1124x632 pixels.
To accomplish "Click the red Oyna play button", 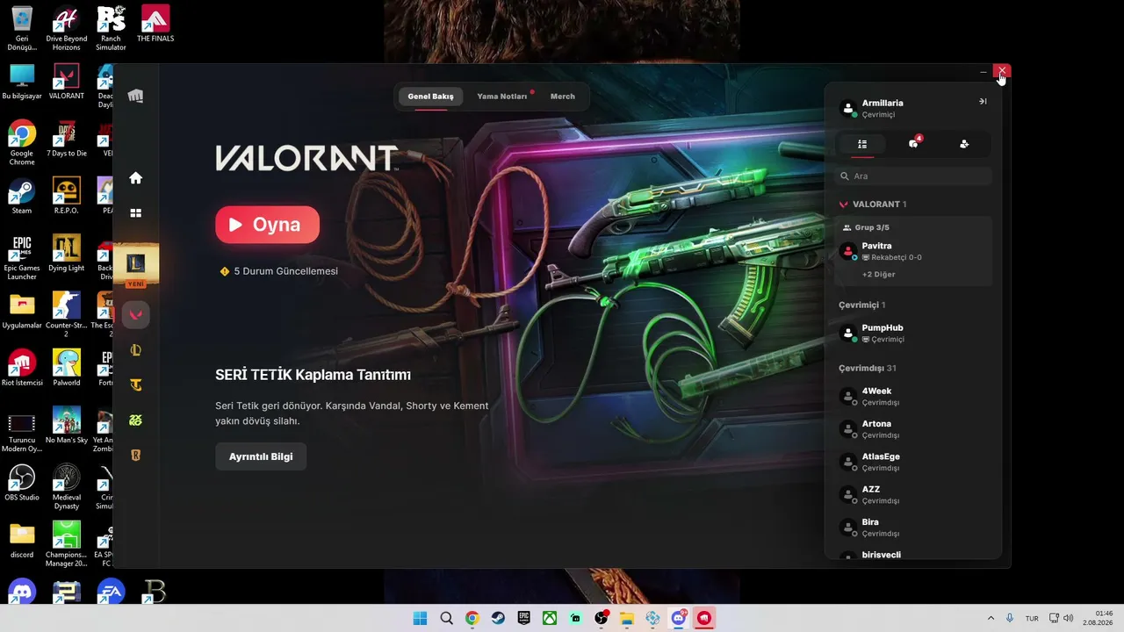I will [267, 225].
